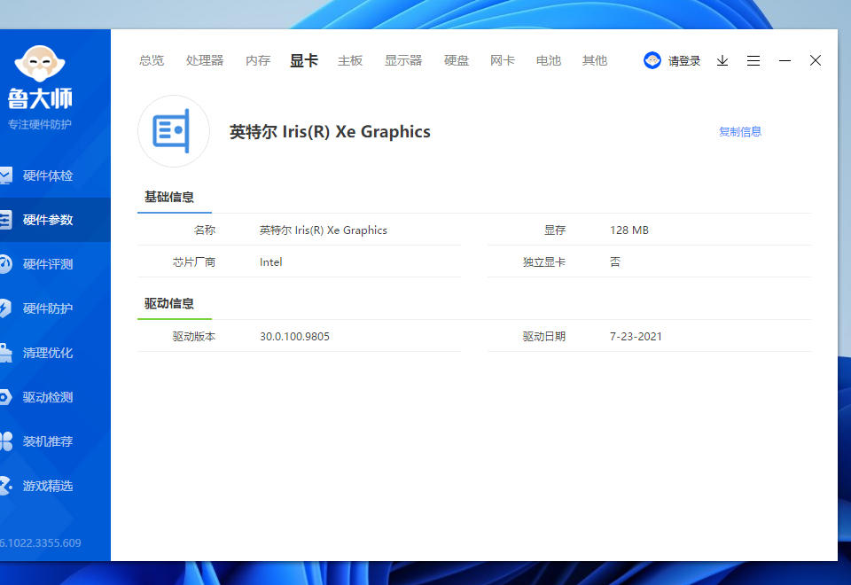Open 装机推荐 menu label
The width and height of the screenshot is (851, 585).
click(x=48, y=441)
